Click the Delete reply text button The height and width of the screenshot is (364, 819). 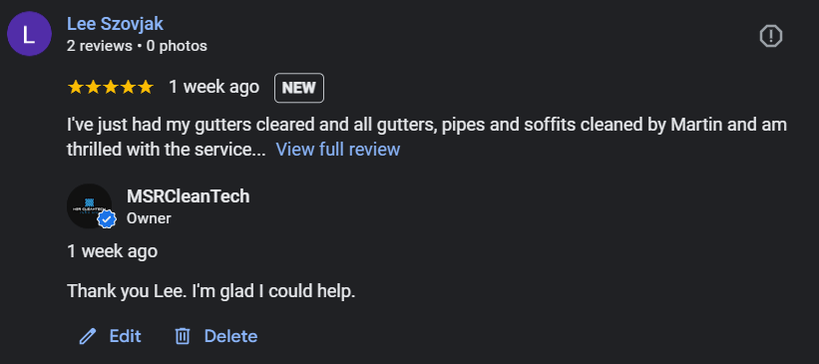pos(230,336)
